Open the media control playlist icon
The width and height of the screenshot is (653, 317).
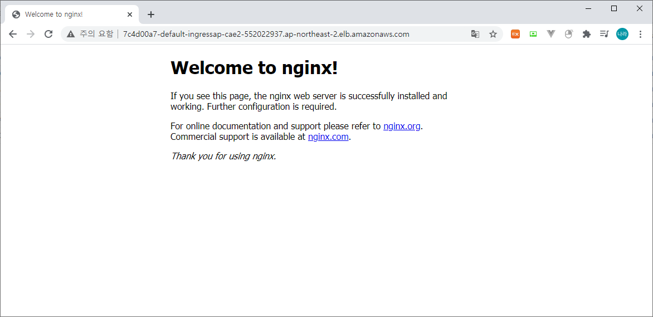605,34
